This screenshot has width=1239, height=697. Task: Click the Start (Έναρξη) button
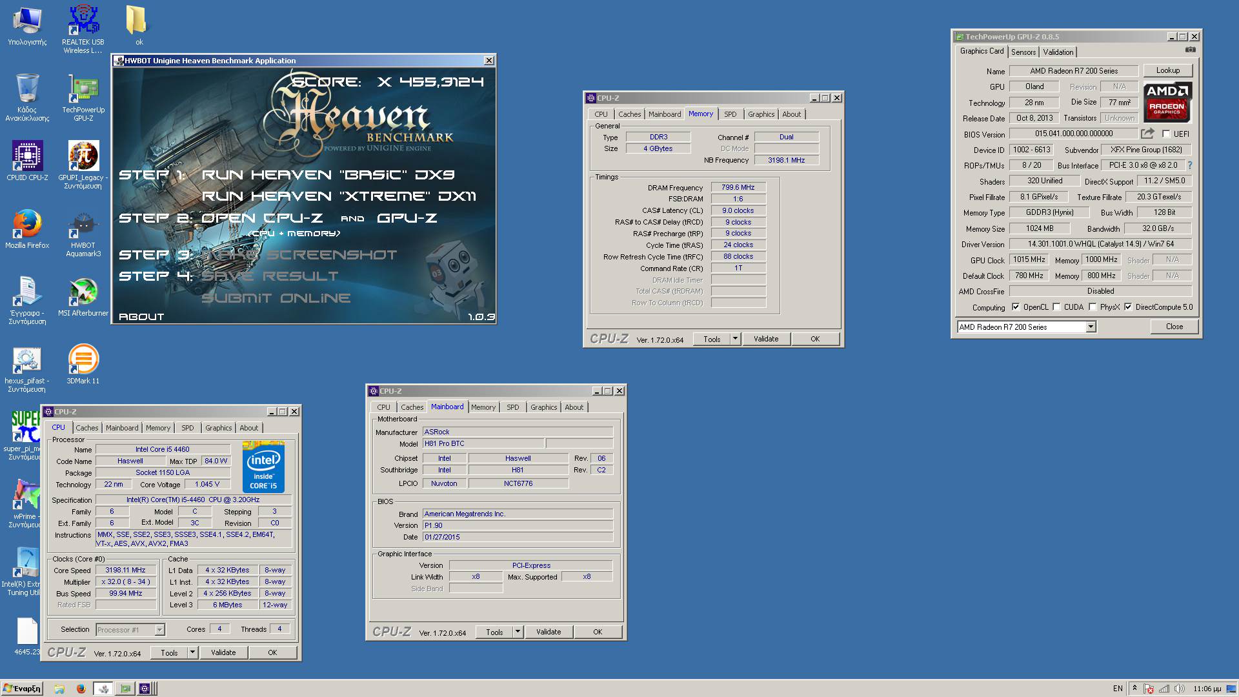point(22,689)
